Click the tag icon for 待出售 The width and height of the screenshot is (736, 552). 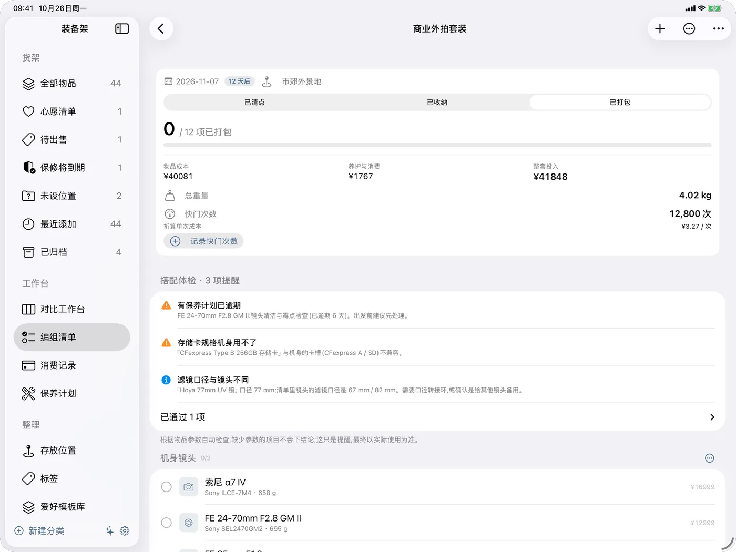[28, 140]
